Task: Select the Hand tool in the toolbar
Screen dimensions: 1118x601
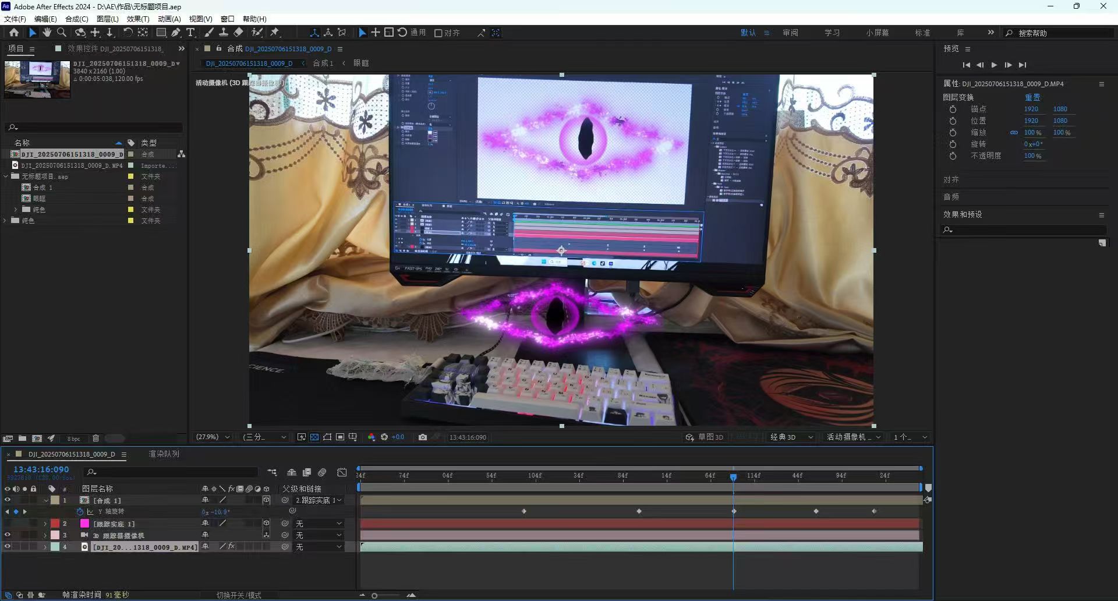Action: [x=47, y=33]
